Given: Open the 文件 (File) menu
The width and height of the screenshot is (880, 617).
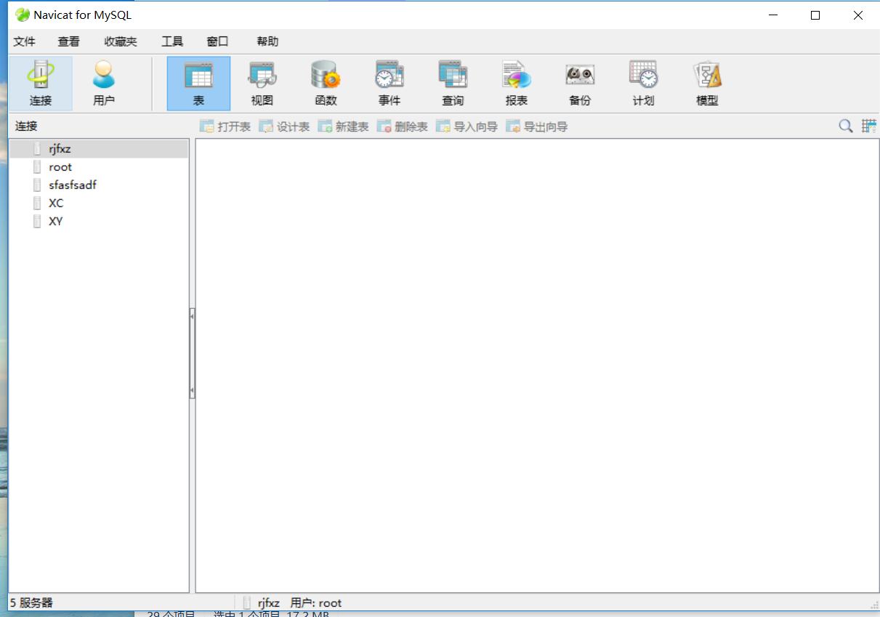Looking at the screenshot, I should [24, 41].
